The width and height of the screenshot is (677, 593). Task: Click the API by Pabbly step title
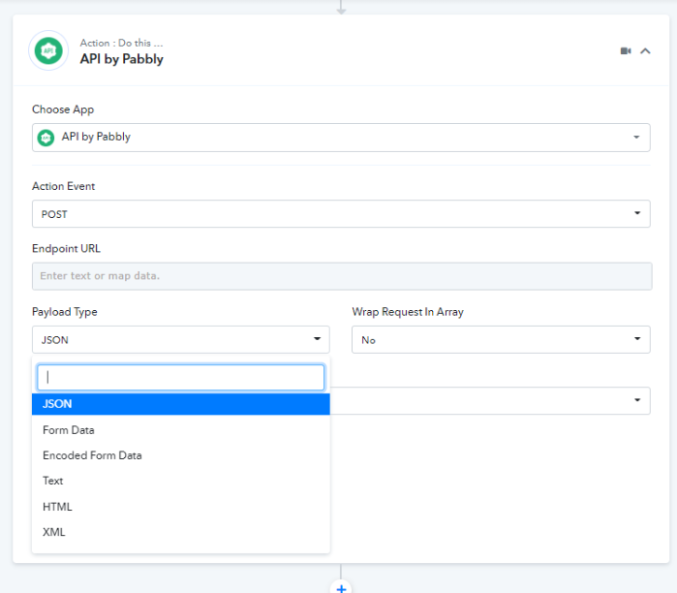click(x=122, y=59)
